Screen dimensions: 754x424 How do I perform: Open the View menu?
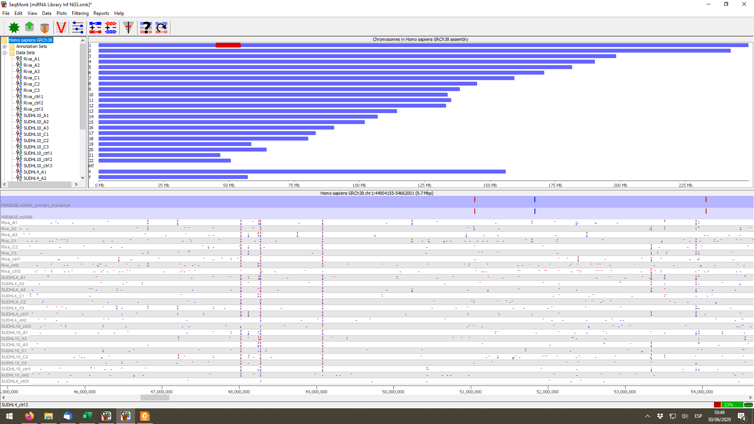tap(33, 13)
